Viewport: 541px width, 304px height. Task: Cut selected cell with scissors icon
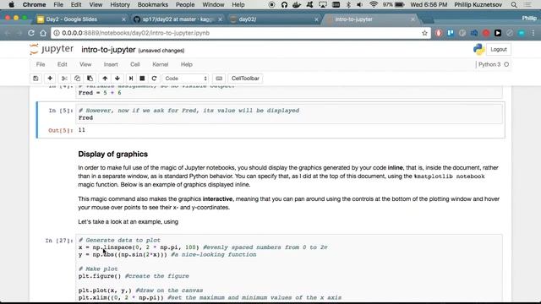click(x=64, y=79)
